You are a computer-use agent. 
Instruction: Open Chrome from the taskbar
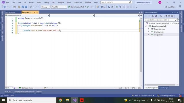(60, 100)
